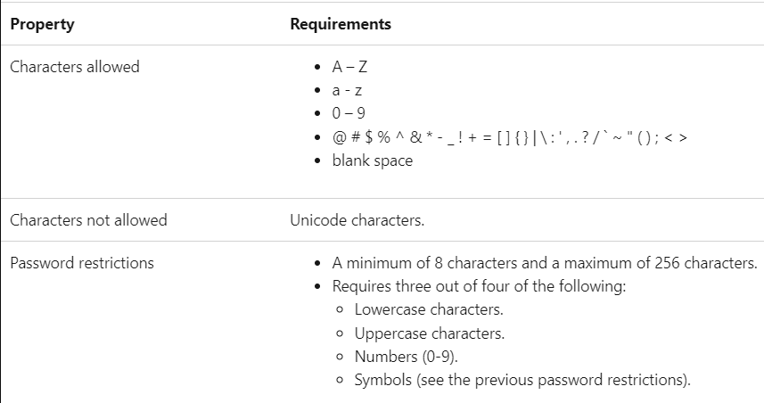This screenshot has width=764, height=403.
Task: Click the allowed special symbols line
Action: click(x=508, y=137)
